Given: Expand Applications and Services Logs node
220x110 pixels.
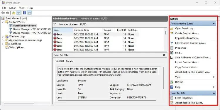Looking at the screenshot, I should click(x=3, y=40).
